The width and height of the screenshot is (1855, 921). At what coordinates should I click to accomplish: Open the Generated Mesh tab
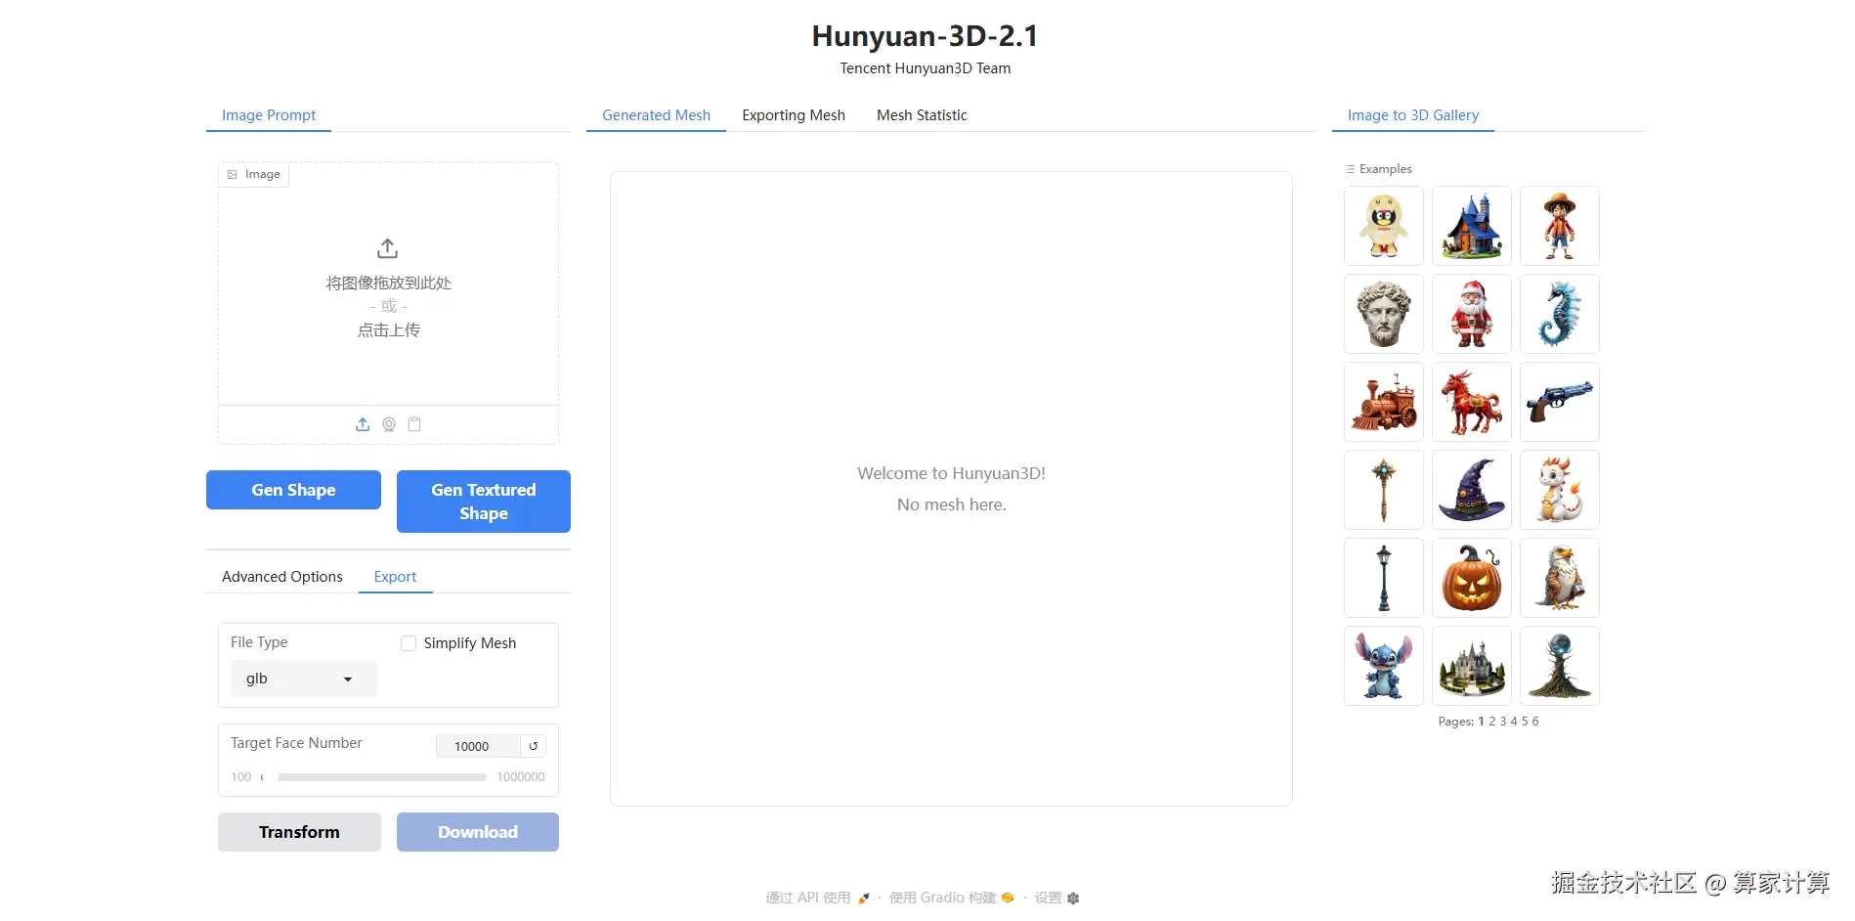(656, 115)
